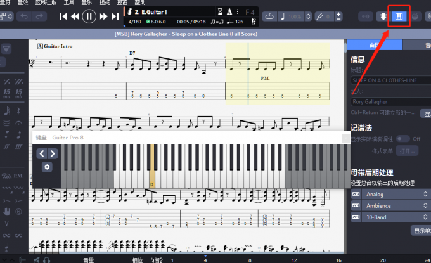Viewport: 431px width, 263px height.
Task: Click the metronome icon in transport display
Action: (231, 12)
